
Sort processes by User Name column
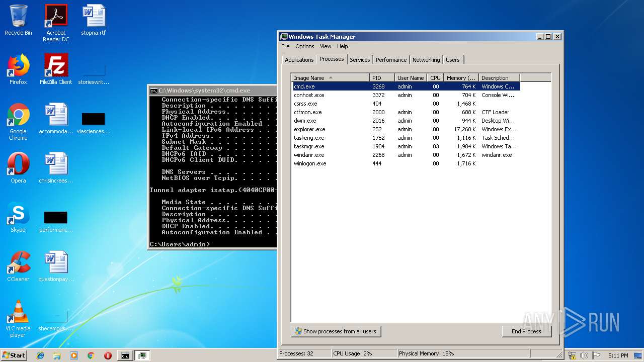pos(411,78)
